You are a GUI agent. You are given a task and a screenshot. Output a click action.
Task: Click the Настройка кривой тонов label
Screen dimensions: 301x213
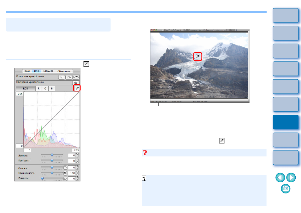point(30,82)
